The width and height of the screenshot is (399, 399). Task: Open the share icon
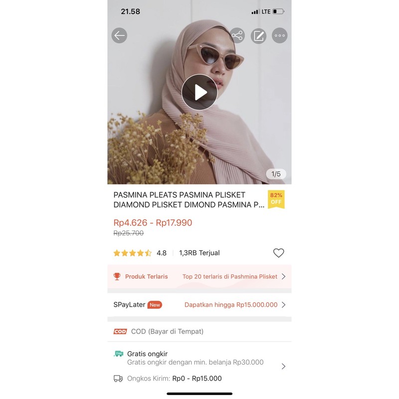[237, 35]
